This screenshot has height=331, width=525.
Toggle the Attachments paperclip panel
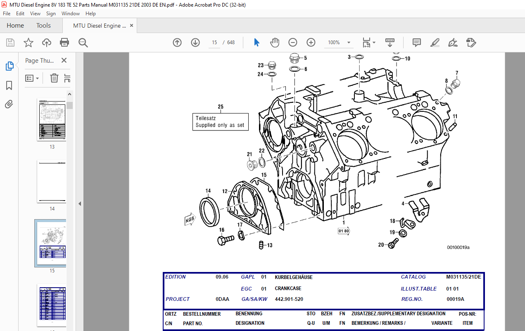pos(9,104)
